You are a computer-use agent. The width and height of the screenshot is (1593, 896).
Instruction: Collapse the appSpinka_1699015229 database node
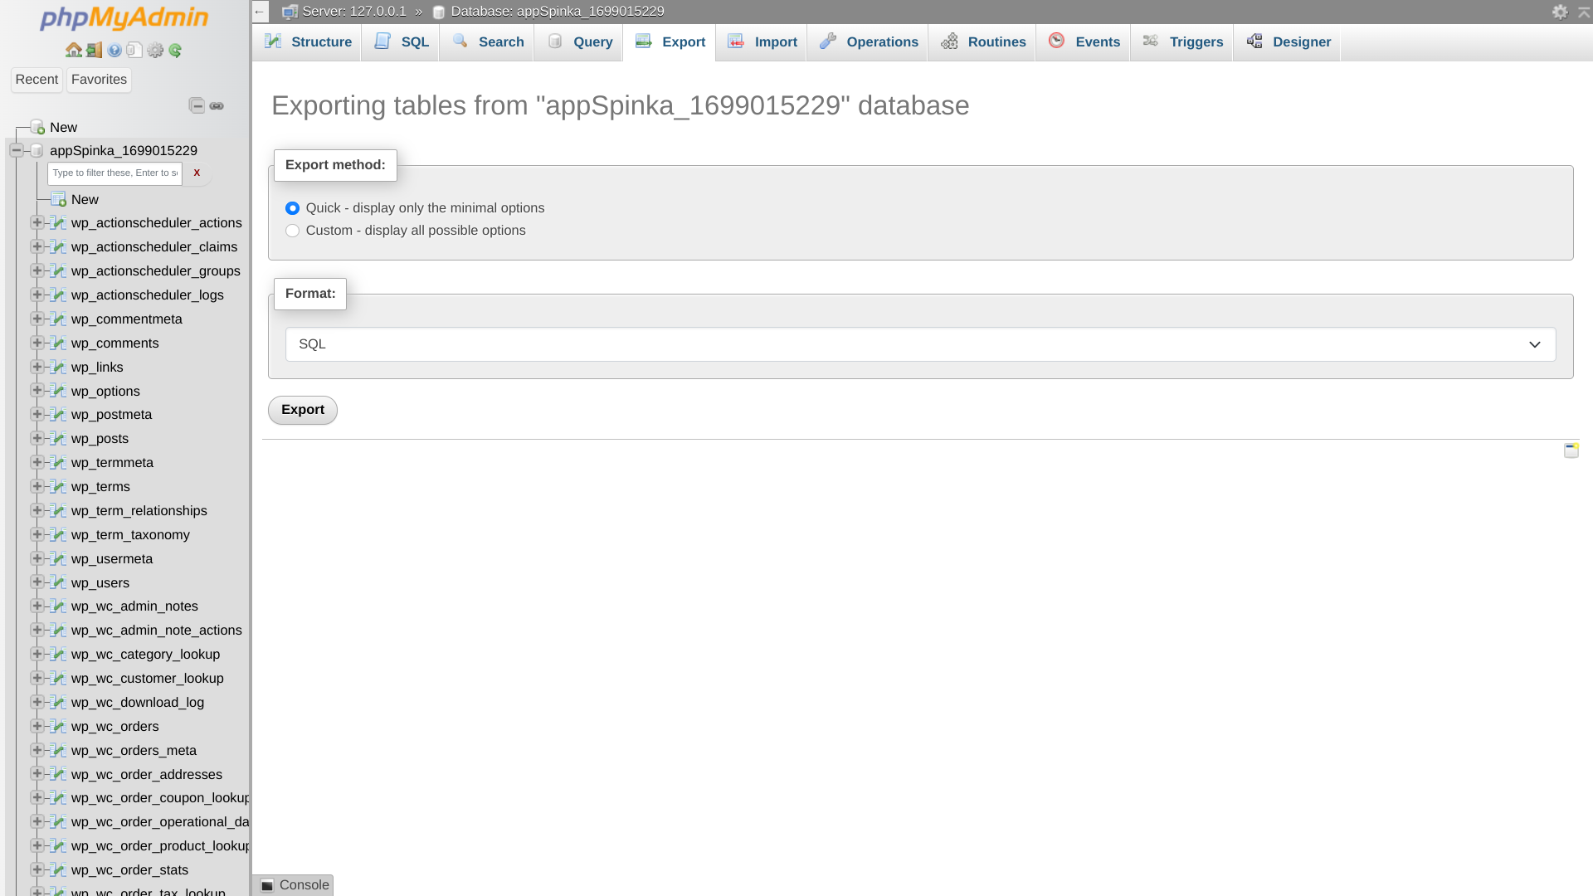(17, 149)
